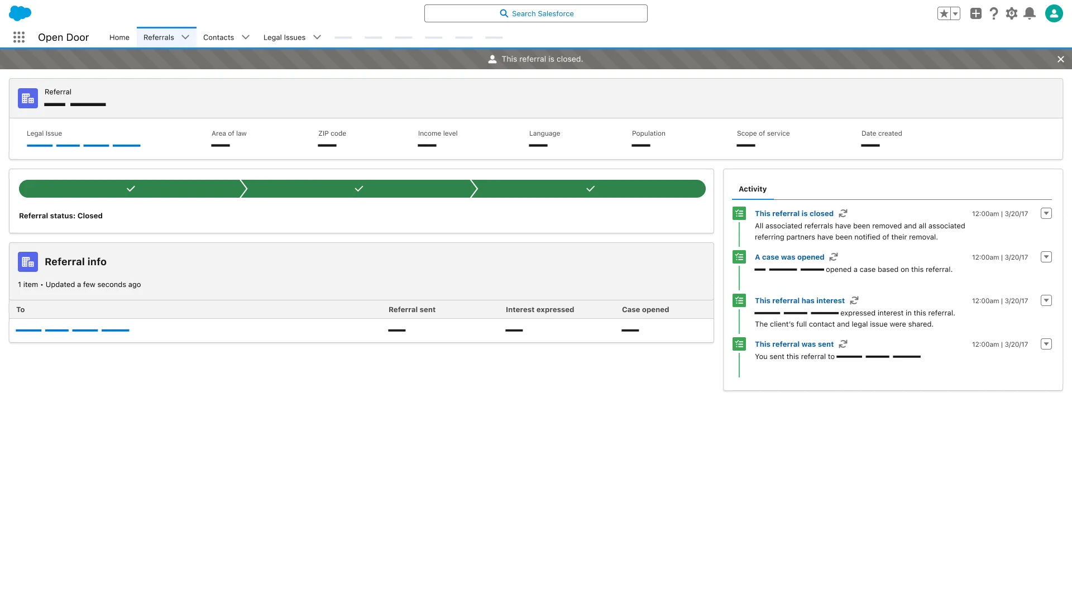Click the Referral sent column header

point(412,310)
